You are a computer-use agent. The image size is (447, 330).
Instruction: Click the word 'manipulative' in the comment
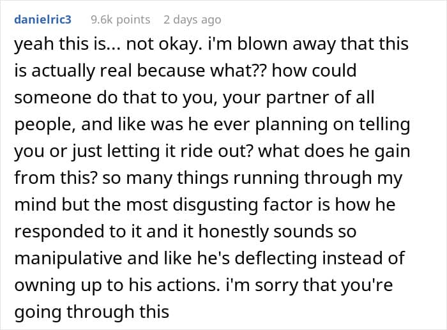coord(68,259)
